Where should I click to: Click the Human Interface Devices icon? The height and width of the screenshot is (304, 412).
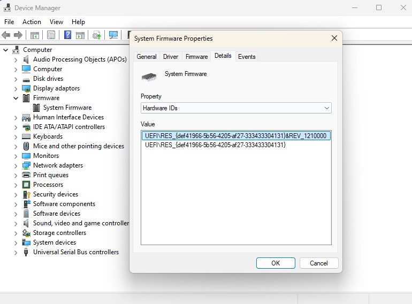point(26,117)
